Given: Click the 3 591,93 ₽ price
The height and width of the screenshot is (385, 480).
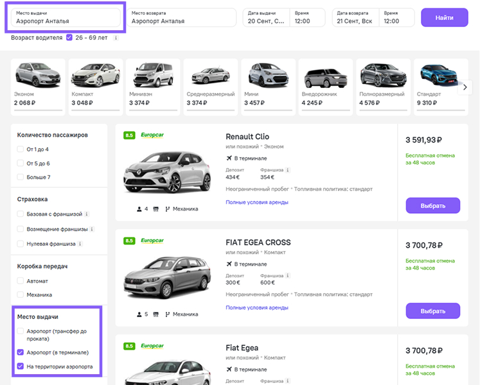Looking at the screenshot, I should 423,140.
